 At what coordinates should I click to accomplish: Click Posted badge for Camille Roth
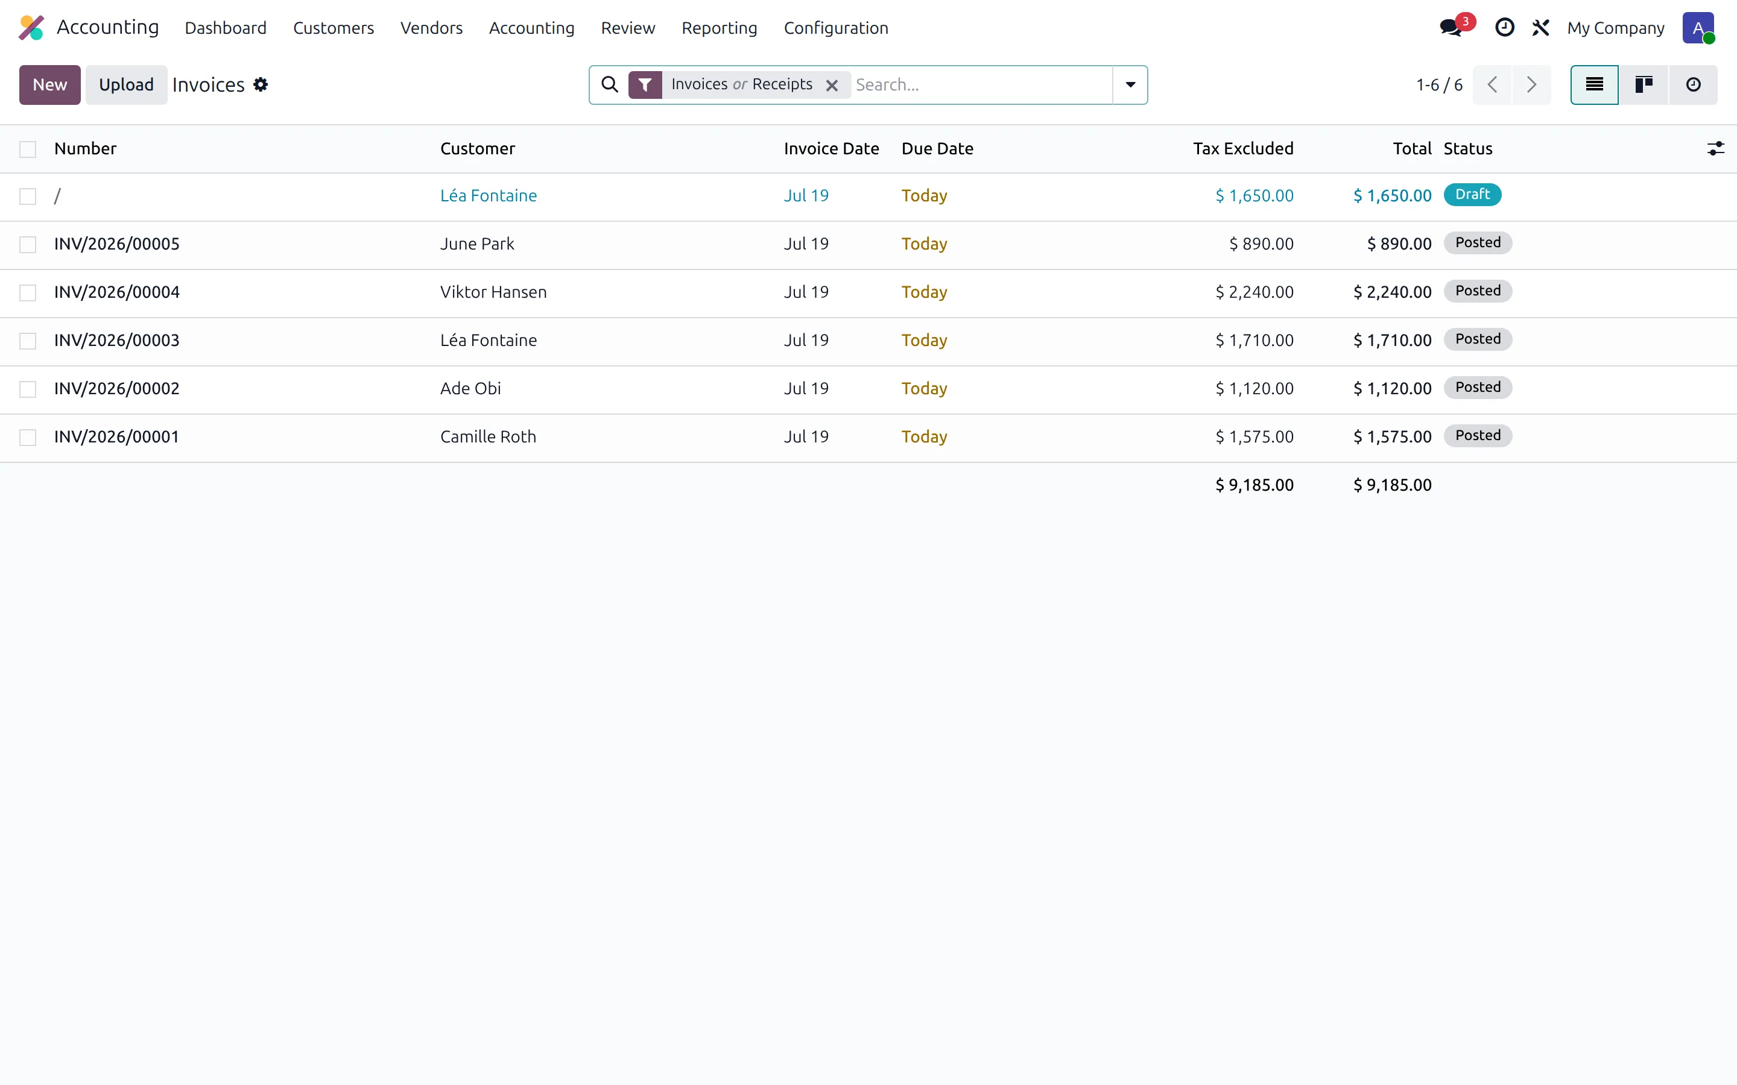[x=1478, y=436]
